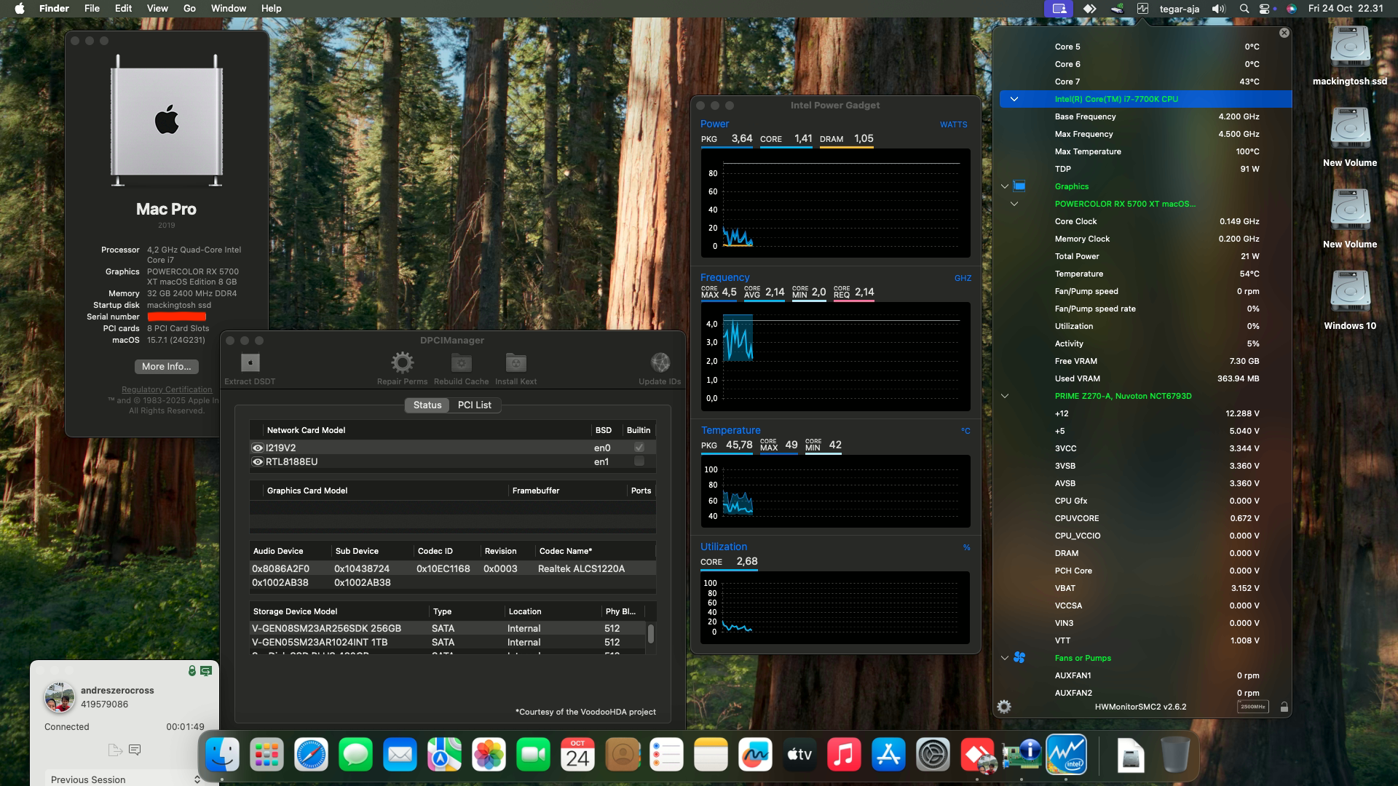Toggle Builtin checkbox for RTL8188EU
1398x786 pixels.
[639, 461]
